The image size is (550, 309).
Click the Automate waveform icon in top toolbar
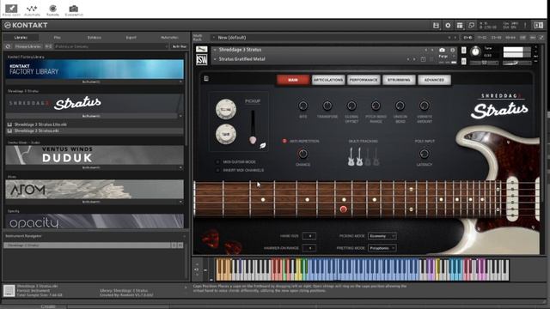pos(32,9)
